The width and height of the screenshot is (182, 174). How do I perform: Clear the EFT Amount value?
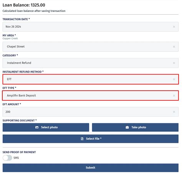[174, 112]
